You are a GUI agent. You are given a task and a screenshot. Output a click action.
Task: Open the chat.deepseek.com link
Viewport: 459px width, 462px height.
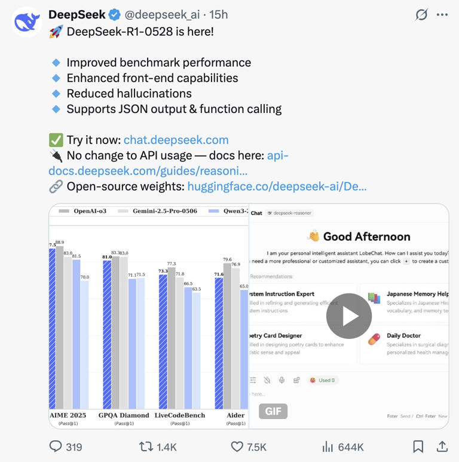pos(176,140)
